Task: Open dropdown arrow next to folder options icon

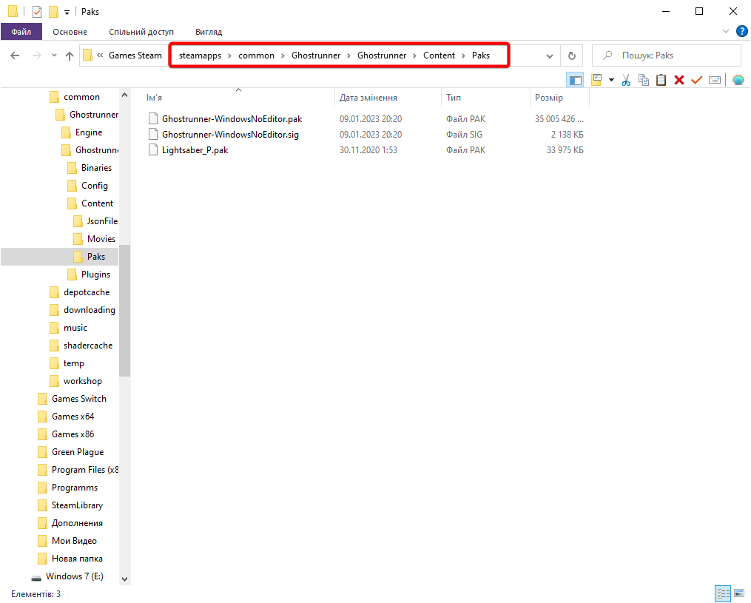Action: [611, 80]
